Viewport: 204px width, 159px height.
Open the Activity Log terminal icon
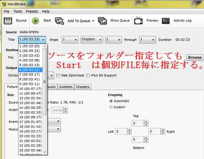166,21
